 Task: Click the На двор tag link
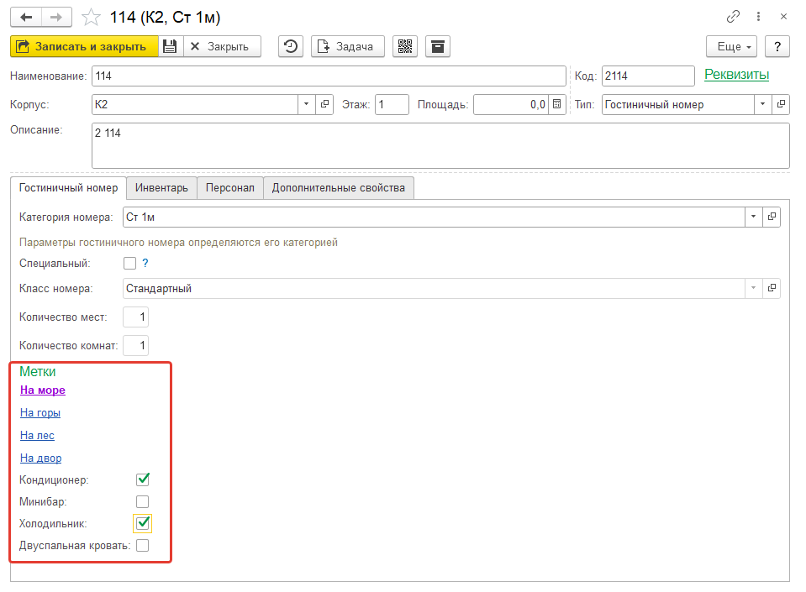pos(40,458)
